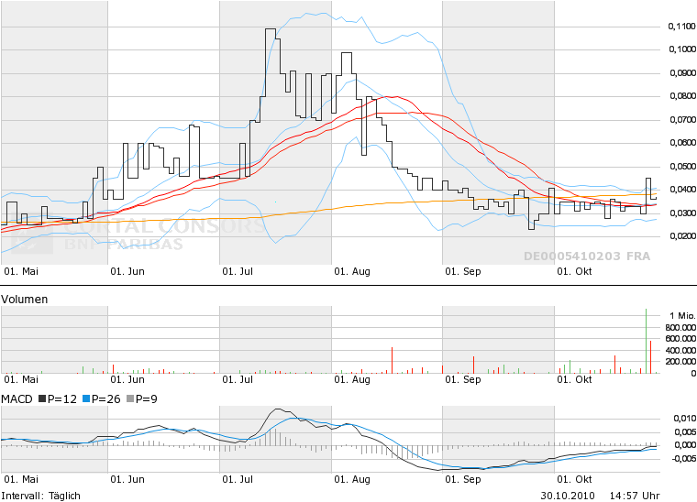The height and width of the screenshot is (502, 697).
Task: Click the 1 Mio. volume axis label
Action: tap(681, 315)
